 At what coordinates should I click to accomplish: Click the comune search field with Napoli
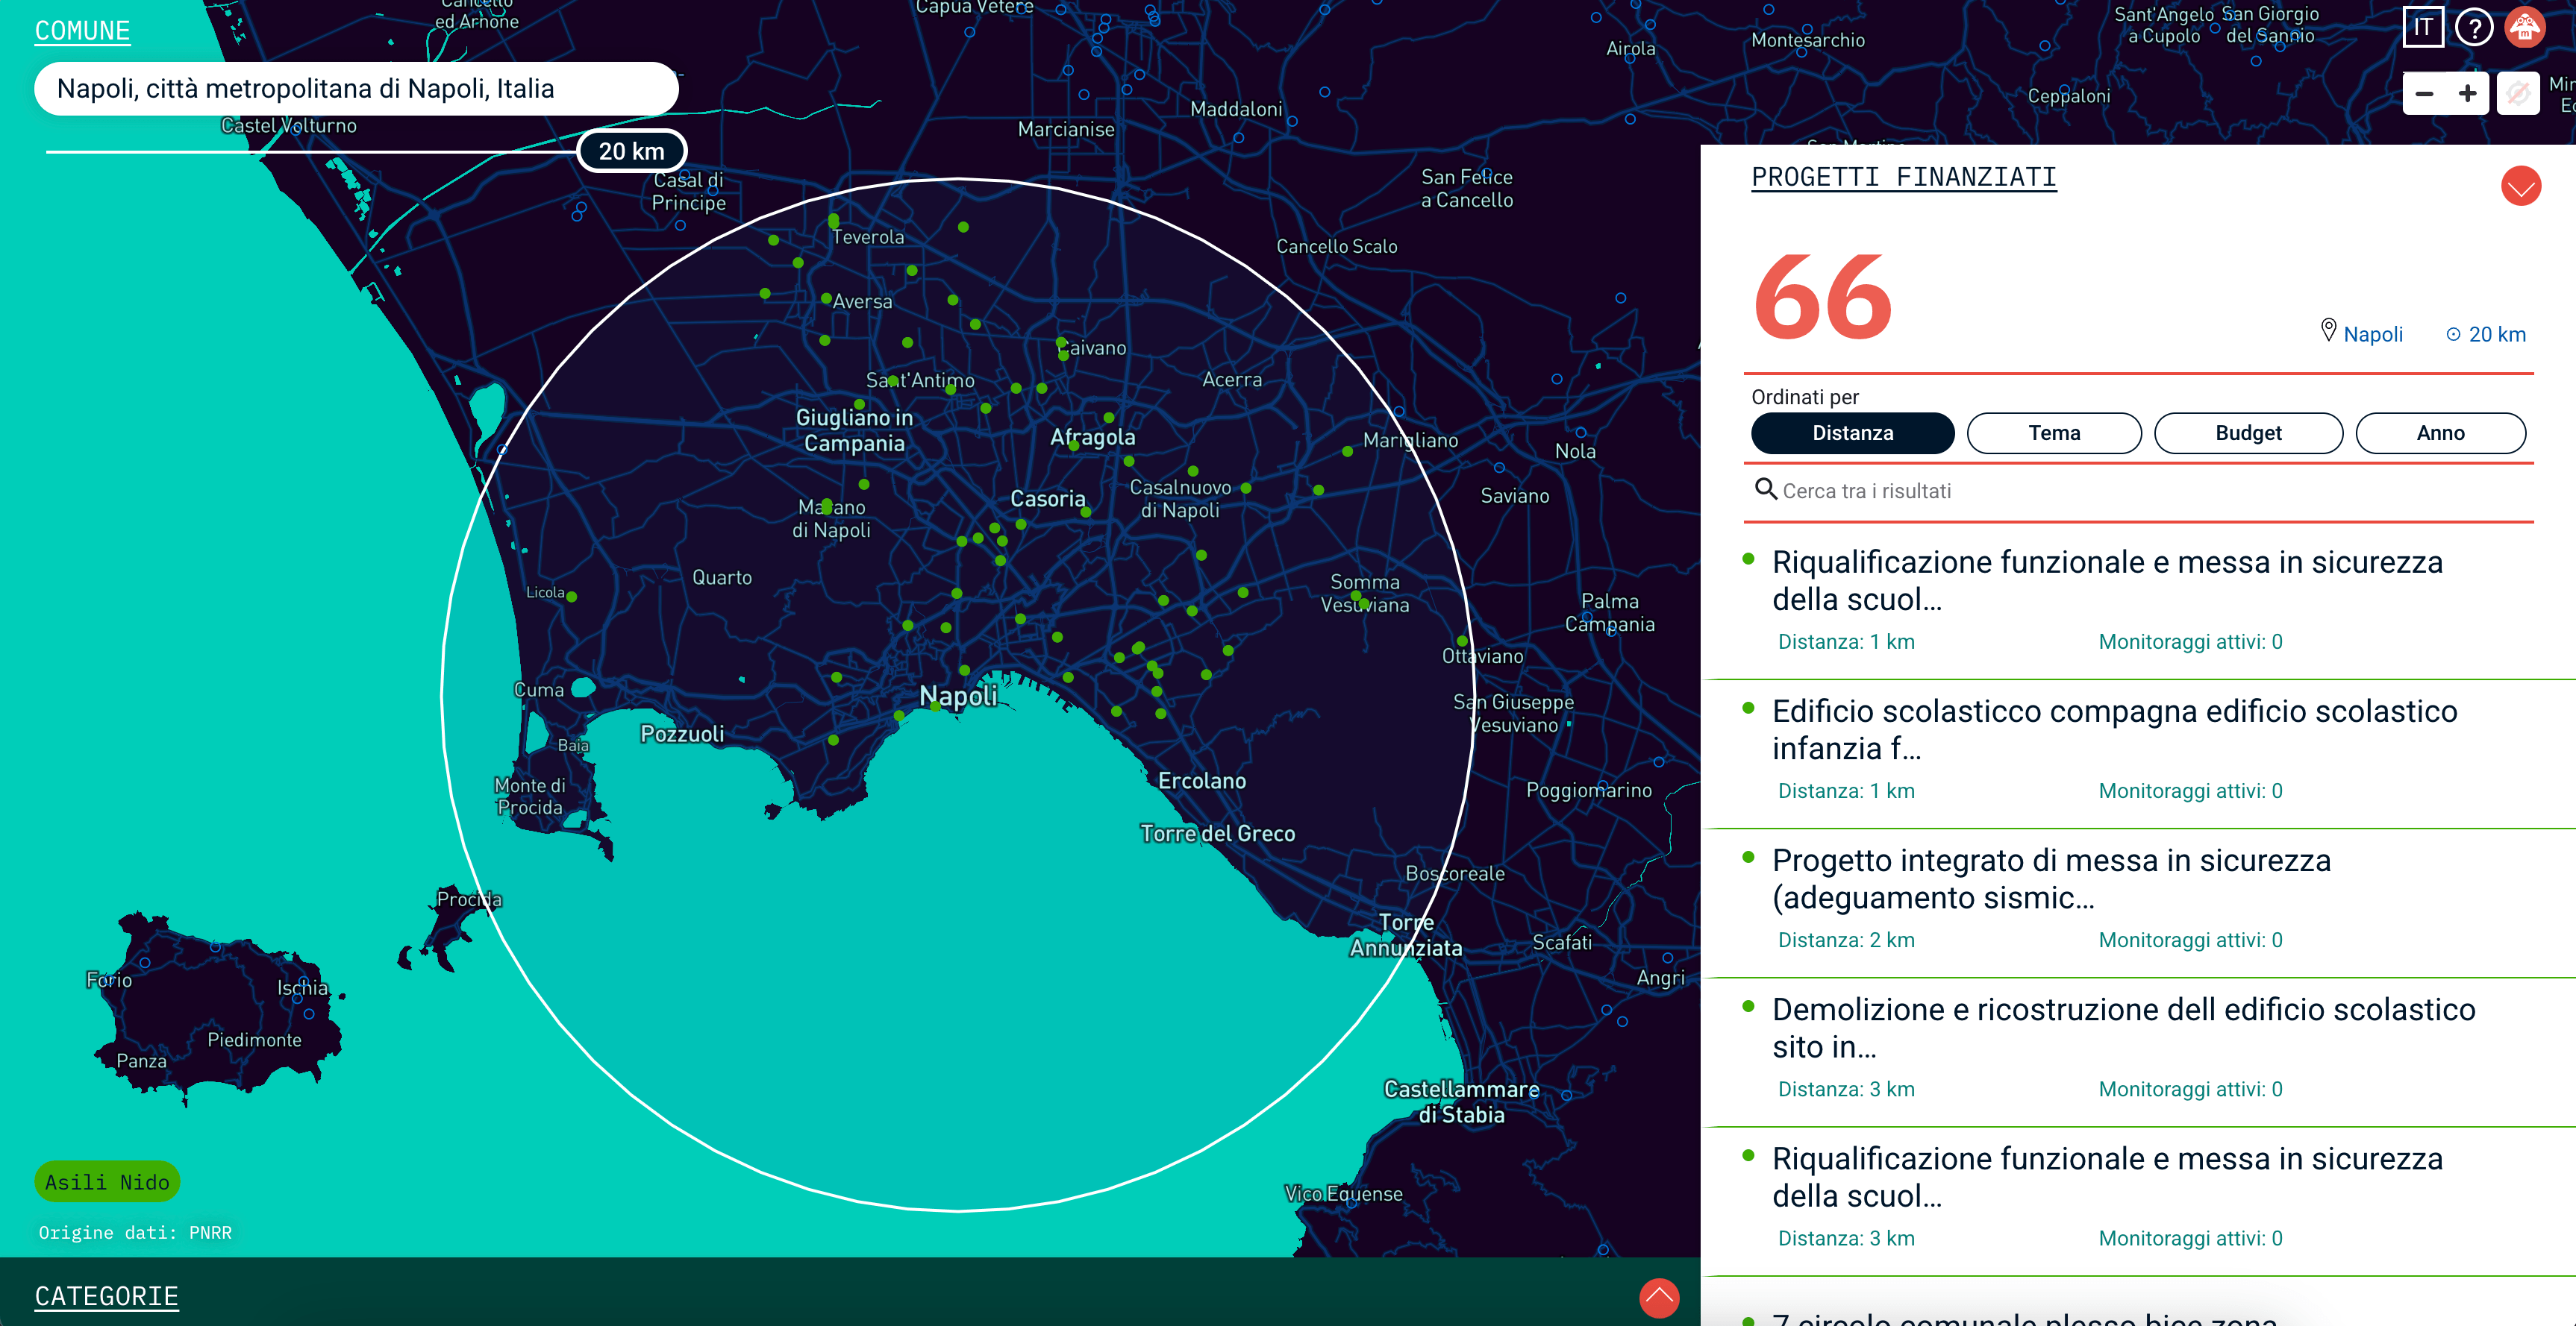[356, 89]
